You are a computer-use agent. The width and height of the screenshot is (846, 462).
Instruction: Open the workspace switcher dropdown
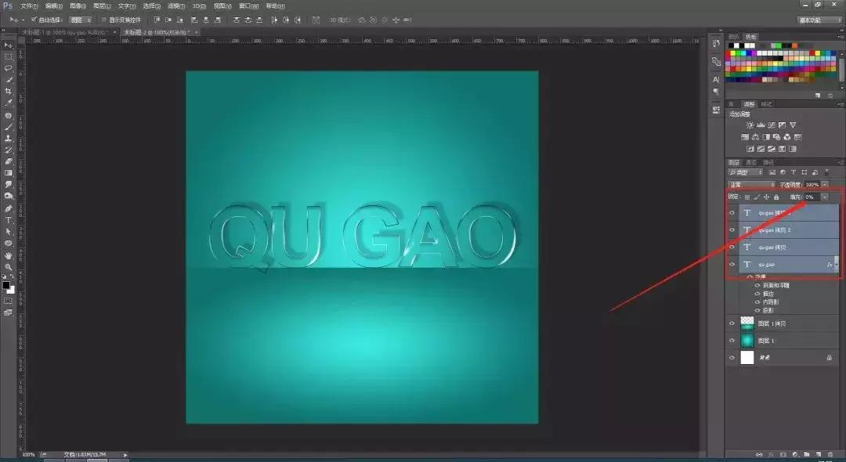pyautogui.click(x=820, y=20)
